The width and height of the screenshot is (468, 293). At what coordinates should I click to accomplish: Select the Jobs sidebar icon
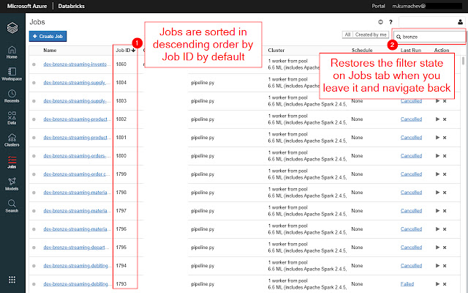(x=12, y=162)
